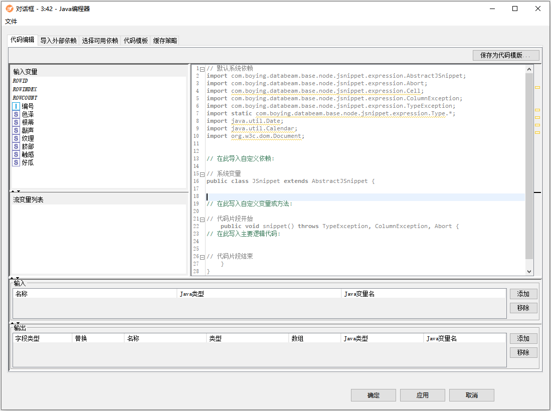Collapse the code fold at line 26
This screenshot has width=551, height=411.
point(202,257)
